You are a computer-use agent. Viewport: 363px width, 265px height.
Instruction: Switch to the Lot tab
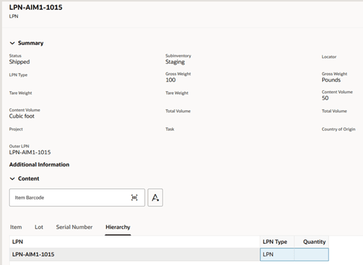pyautogui.click(x=39, y=227)
